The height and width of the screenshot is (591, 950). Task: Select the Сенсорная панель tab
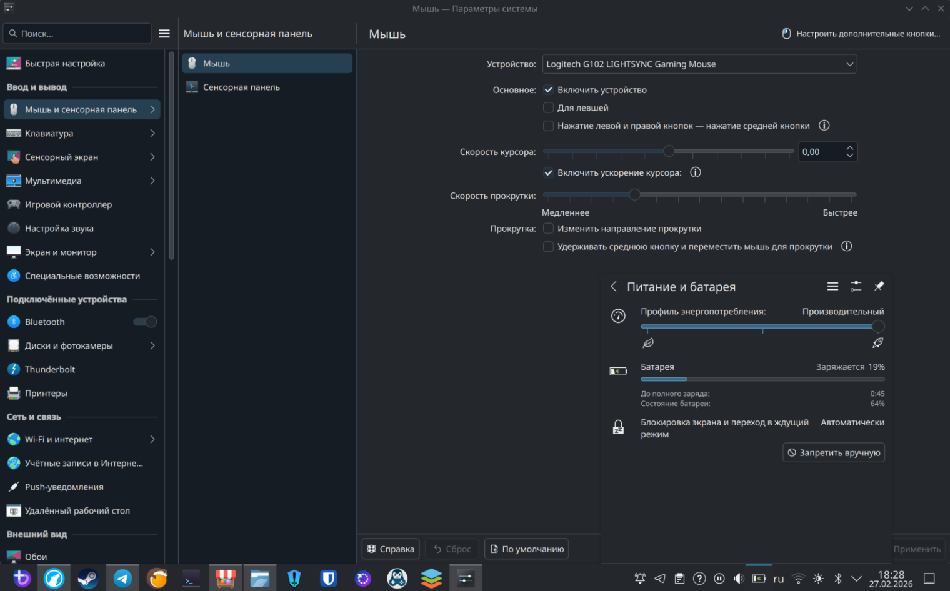click(241, 87)
